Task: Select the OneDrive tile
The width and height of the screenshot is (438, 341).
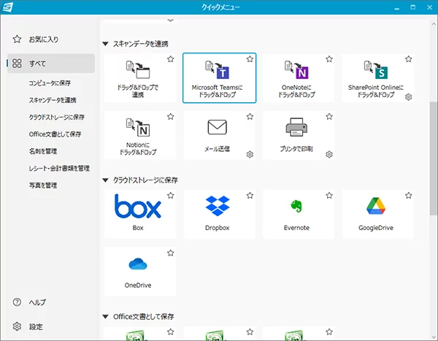Action: [x=139, y=272]
